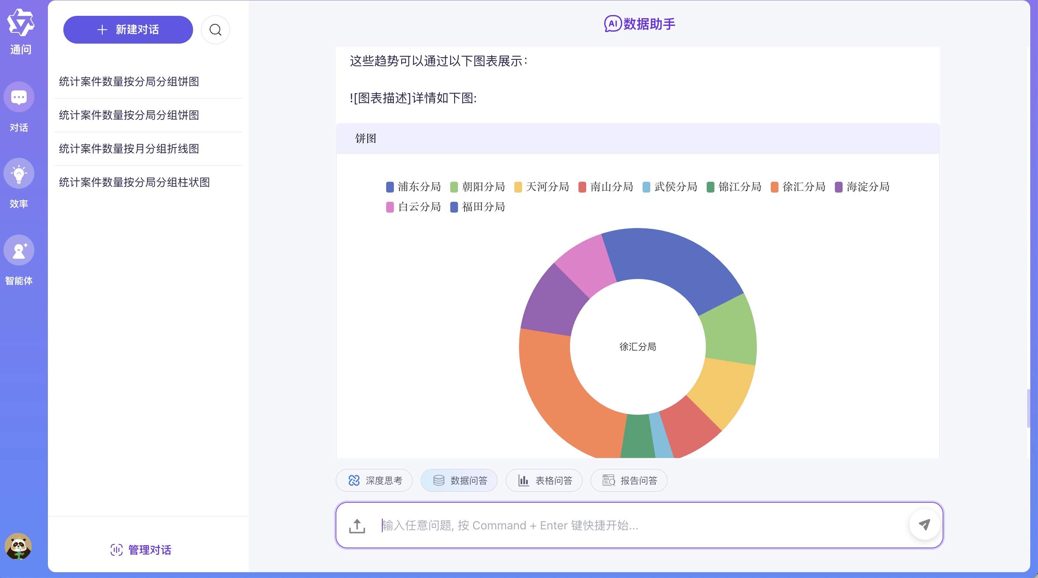Toggle 数据问答 mode chip
The image size is (1038, 578).
pos(460,480)
